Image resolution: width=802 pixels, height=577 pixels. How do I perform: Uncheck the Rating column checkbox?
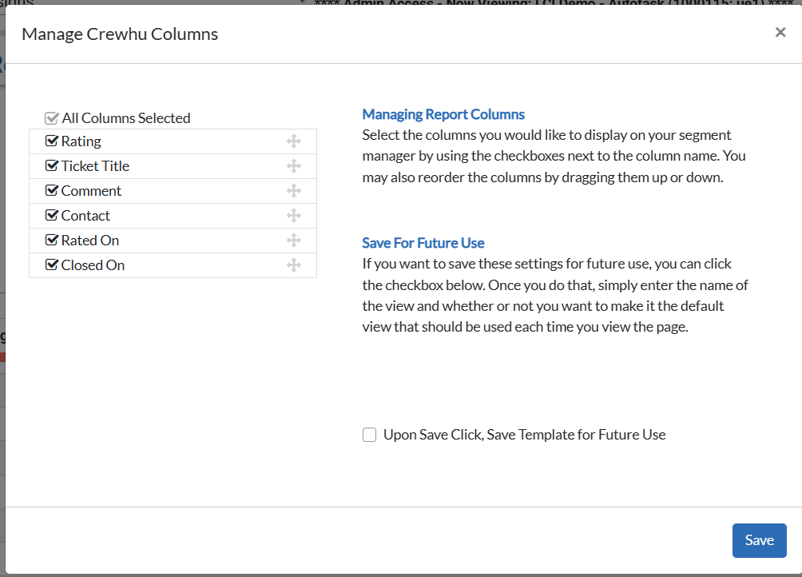click(x=52, y=141)
